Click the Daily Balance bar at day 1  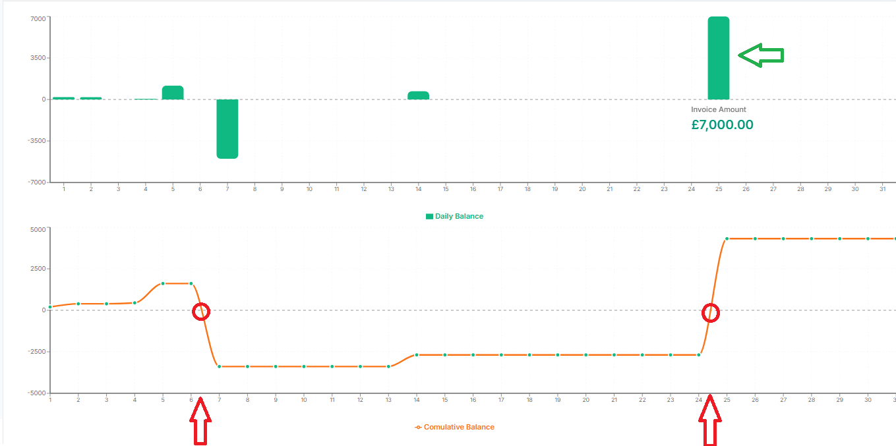(x=63, y=98)
